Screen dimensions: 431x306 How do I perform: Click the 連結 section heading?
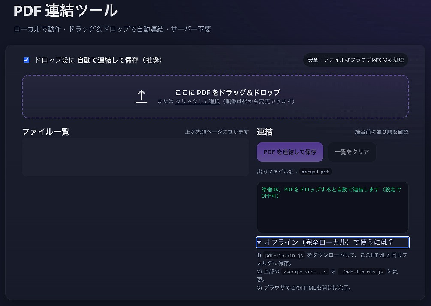point(265,132)
